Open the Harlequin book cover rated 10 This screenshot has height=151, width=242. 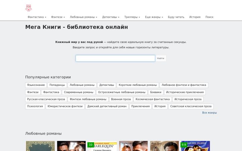pyautogui.click(x=103, y=146)
